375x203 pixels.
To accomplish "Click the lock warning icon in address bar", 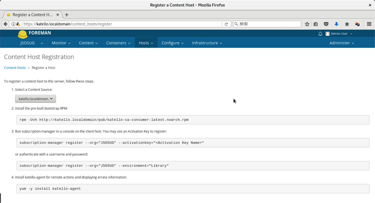I will (x=18, y=24).
